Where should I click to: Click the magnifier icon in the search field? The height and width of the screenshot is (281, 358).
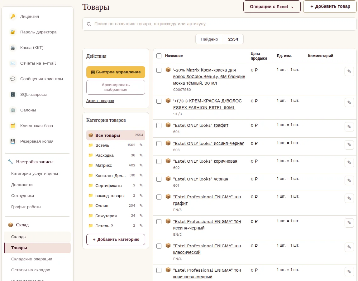89,24
